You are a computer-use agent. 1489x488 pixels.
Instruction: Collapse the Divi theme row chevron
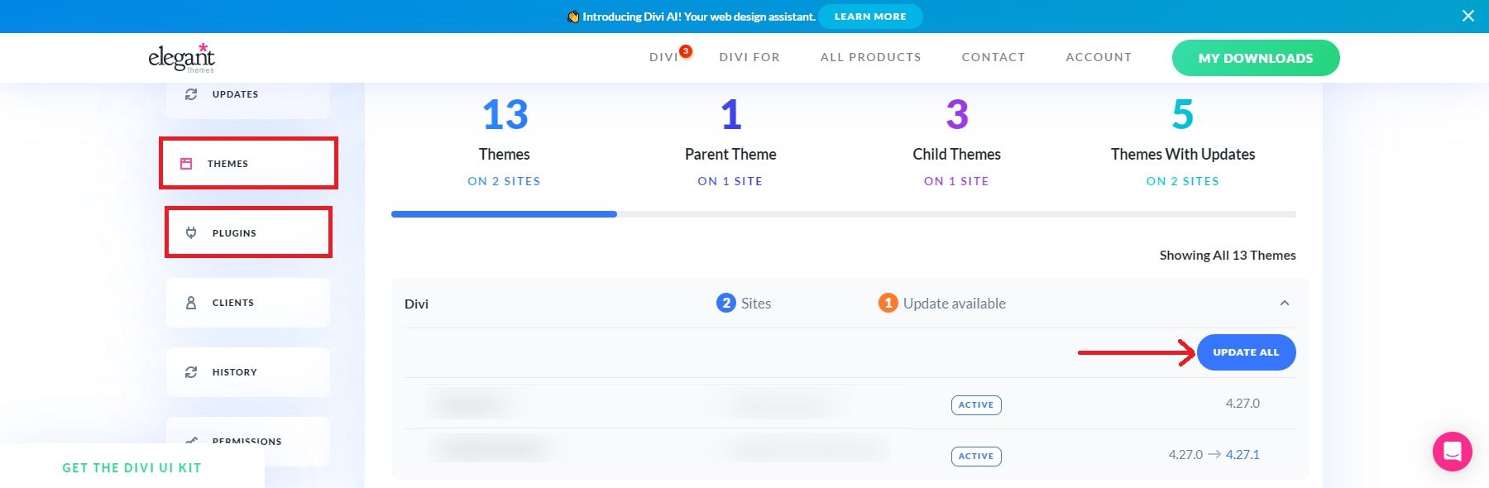pyautogui.click(x=1284, y=304)
